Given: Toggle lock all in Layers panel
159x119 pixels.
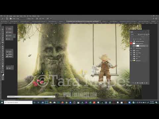Looking at the screenshot, I should (x=141, y=39).
